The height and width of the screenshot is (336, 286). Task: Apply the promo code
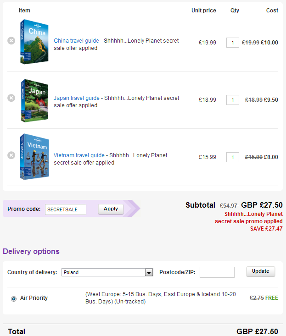[x=111, y=209]
